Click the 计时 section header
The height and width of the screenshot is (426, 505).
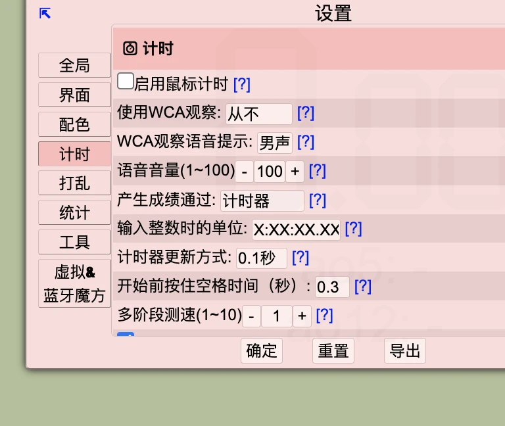(309, 49)
